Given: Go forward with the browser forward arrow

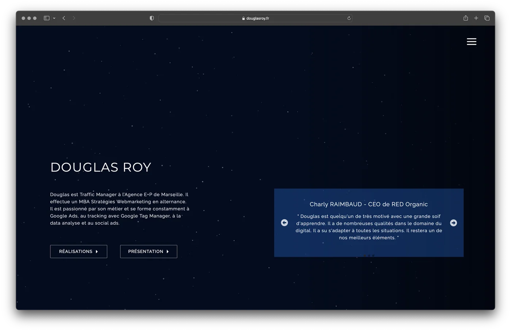Looking at the screenshot, I should tap(74, 18).
